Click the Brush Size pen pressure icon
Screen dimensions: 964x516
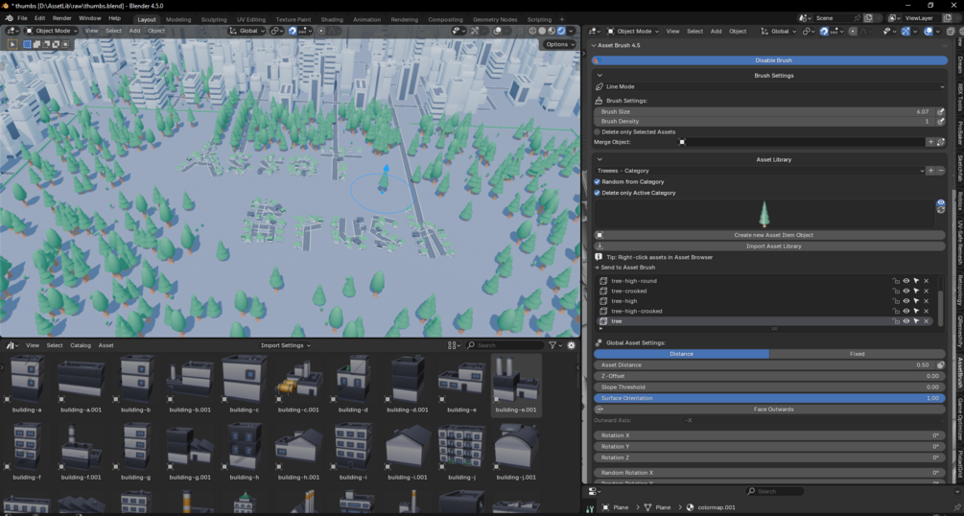(941, 112)
